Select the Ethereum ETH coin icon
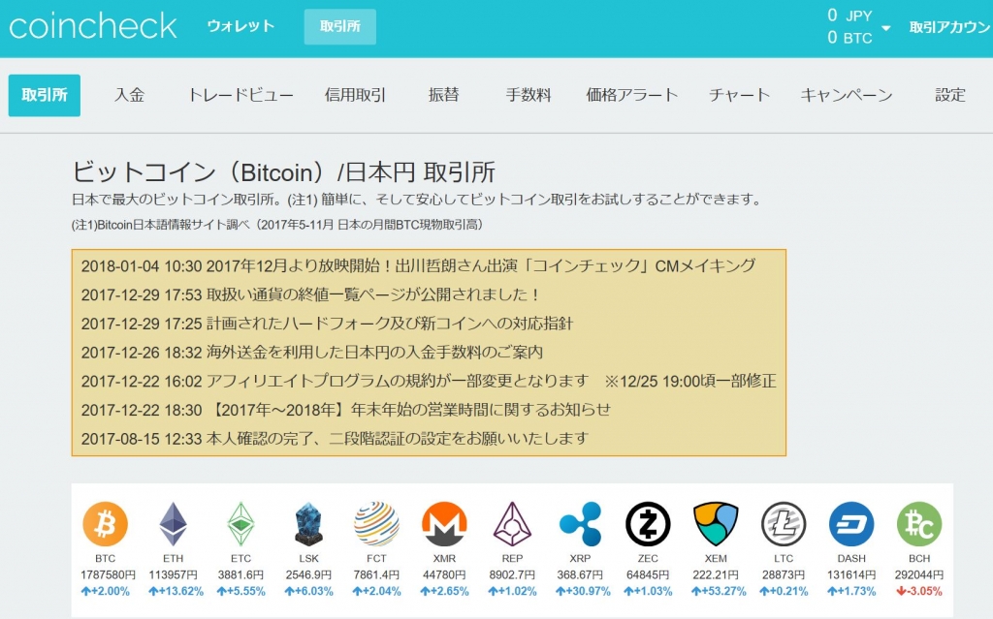The height and width of the screenshot is (619, 993). pos(173,524)
